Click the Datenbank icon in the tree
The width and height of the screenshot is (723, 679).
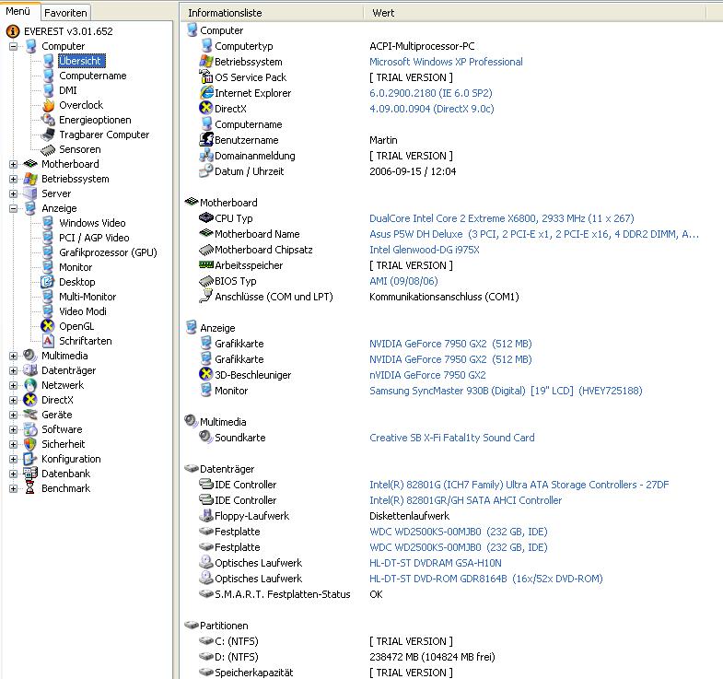pyautogui.click(x=30, y=474)
